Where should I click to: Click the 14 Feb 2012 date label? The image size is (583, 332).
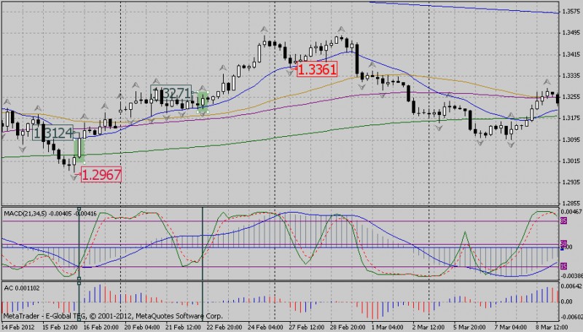[x=20, y=327]
